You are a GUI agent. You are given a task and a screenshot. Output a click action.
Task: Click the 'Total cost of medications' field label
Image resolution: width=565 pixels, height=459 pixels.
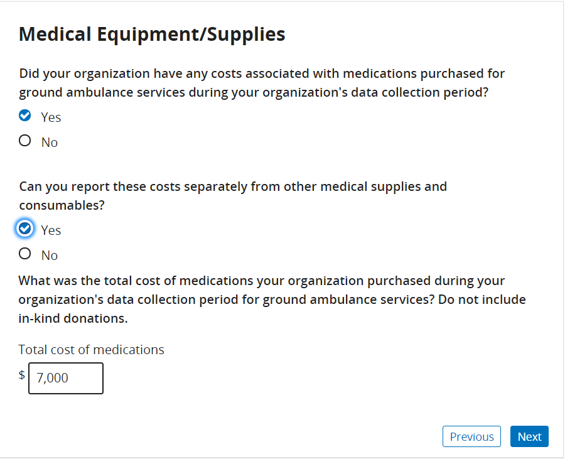pyautogui.click(x=92, y=350)
